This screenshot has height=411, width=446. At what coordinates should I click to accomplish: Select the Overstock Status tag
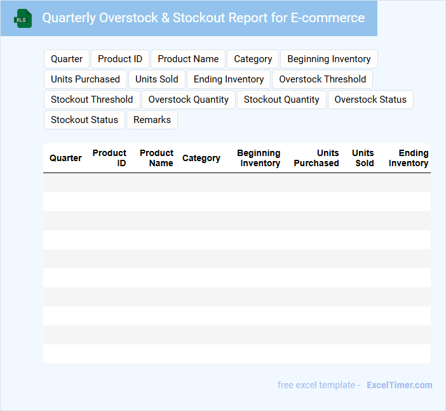pyautogui.click(x=370, y=100)
